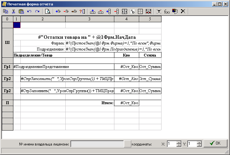
Task: Click the Cut scissors icon
Action: click(x=13, y=11)
